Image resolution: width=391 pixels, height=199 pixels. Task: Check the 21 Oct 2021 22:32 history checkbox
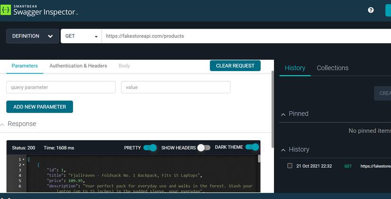(x=290, y=165)
